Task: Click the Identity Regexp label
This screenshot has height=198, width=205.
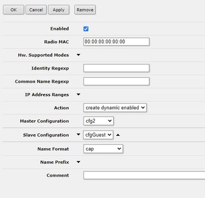Action: click(x=50, y=68)
